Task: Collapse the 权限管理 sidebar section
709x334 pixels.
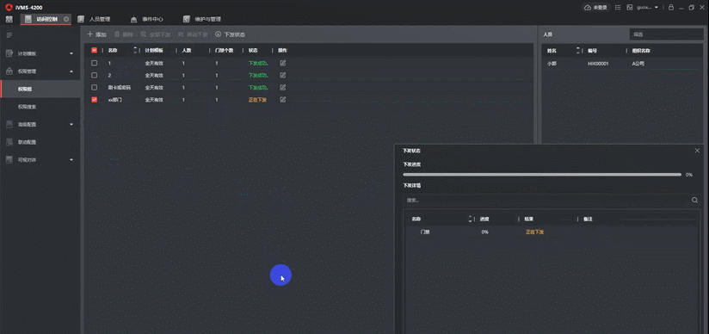Action: (x=40, y=71)
